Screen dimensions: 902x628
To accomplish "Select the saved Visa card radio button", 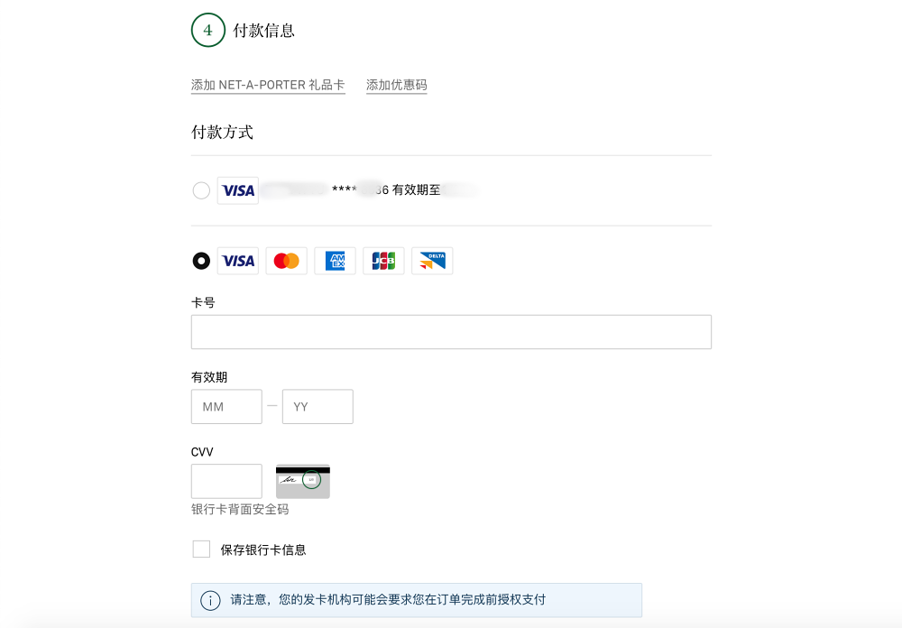I will click(201, 190).
